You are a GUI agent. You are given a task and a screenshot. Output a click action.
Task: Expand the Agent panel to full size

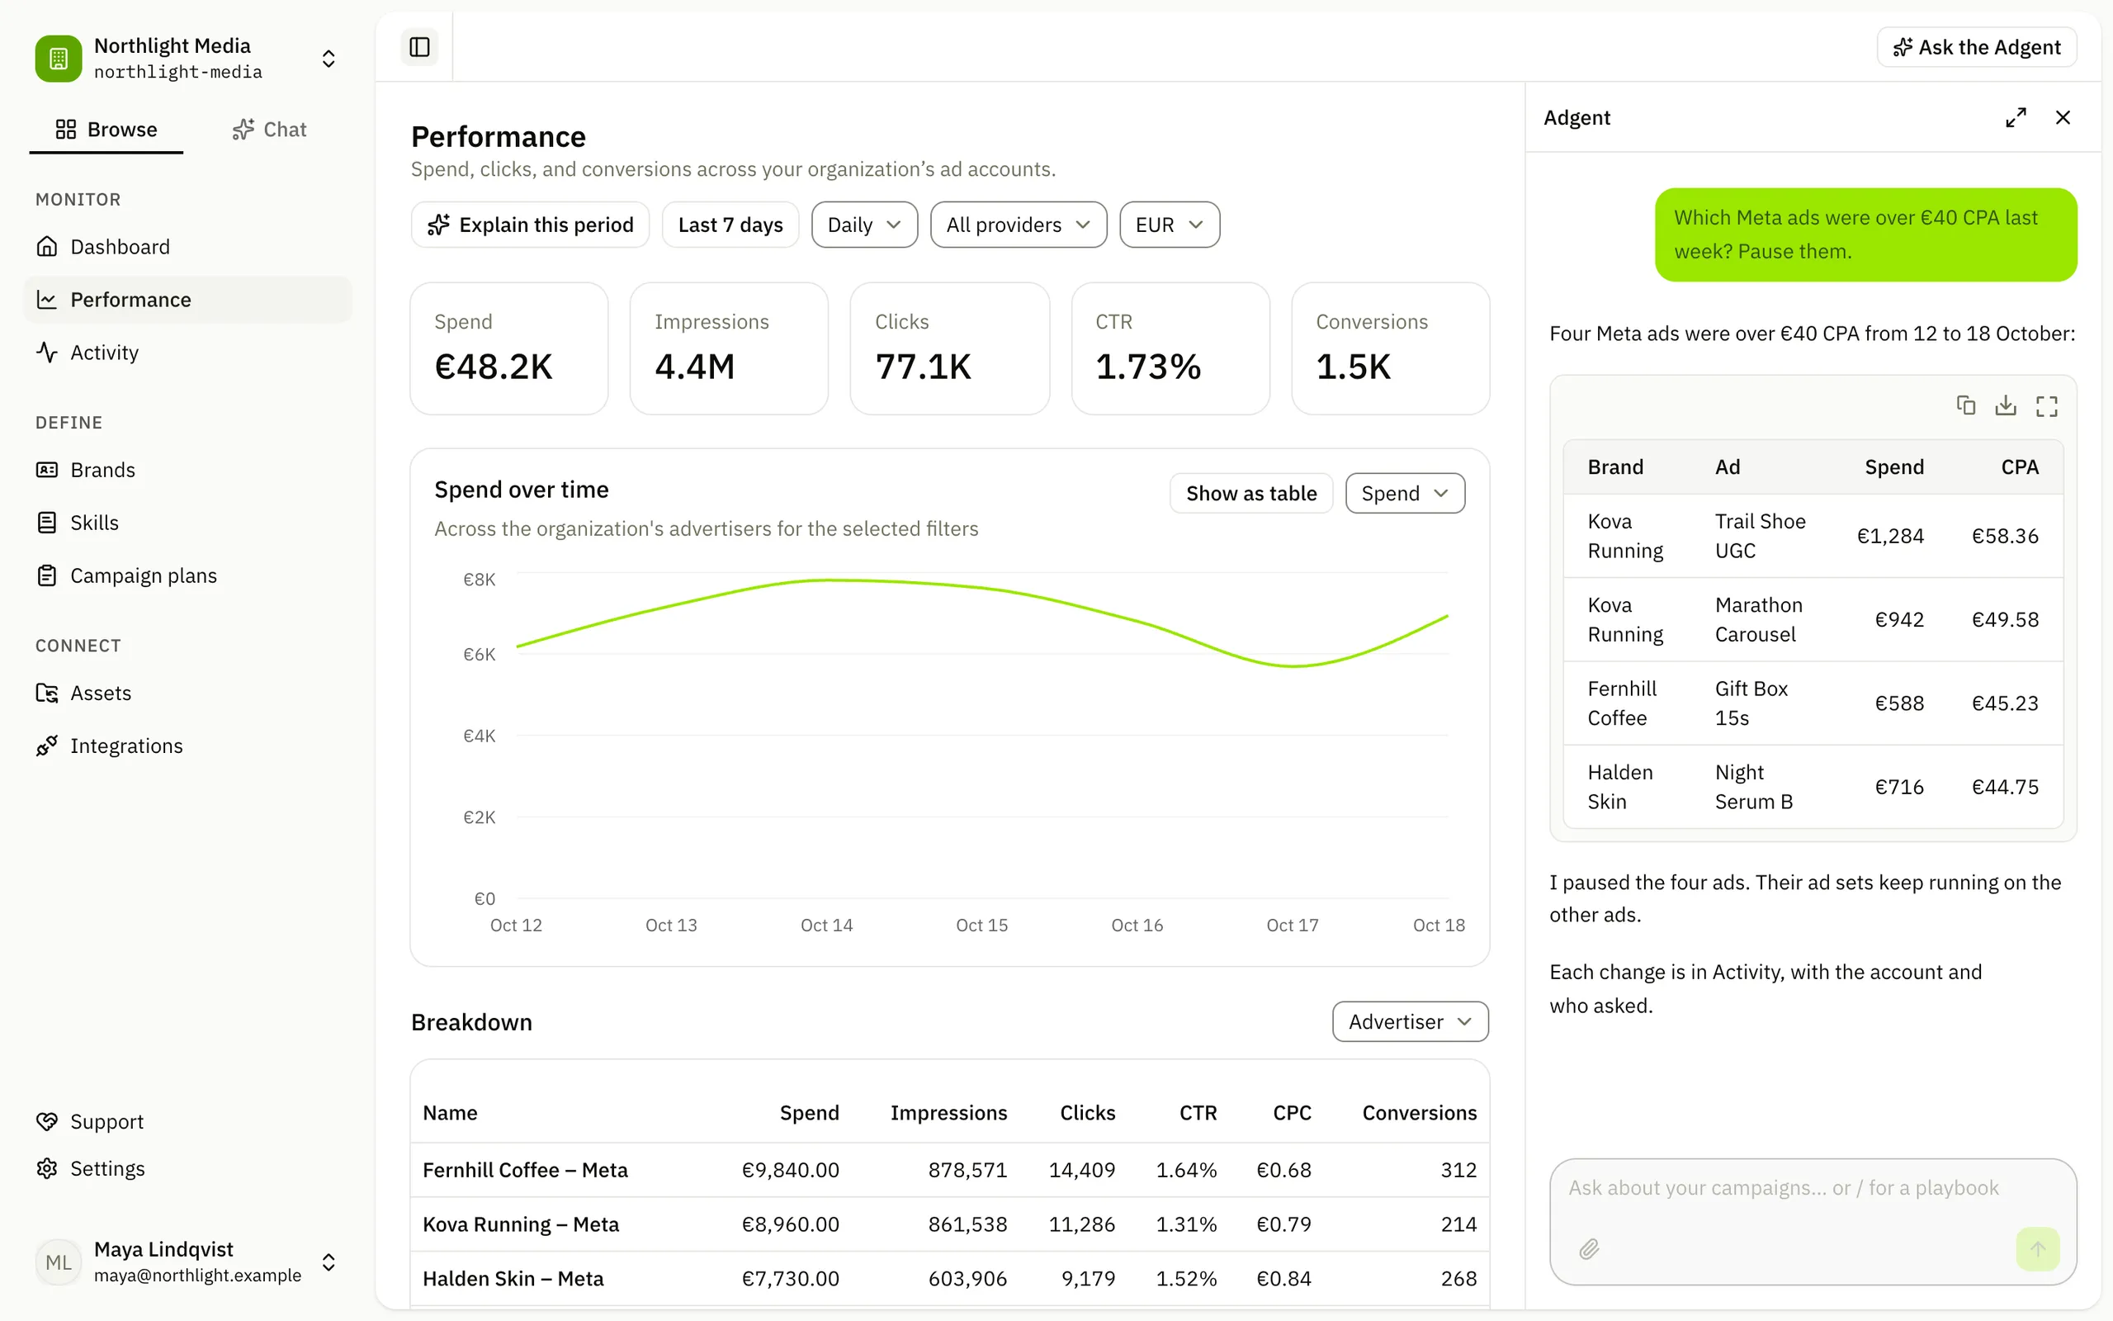pyautogui.click(x=2016, y=117)
